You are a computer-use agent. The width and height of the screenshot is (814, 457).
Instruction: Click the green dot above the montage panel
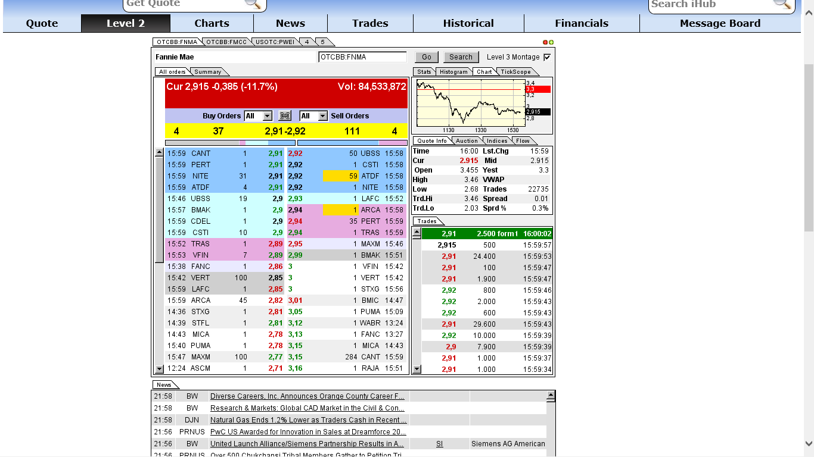[x=551, y=42]
